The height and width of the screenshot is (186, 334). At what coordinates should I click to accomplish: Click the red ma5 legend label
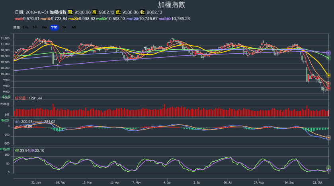point(27,19)
